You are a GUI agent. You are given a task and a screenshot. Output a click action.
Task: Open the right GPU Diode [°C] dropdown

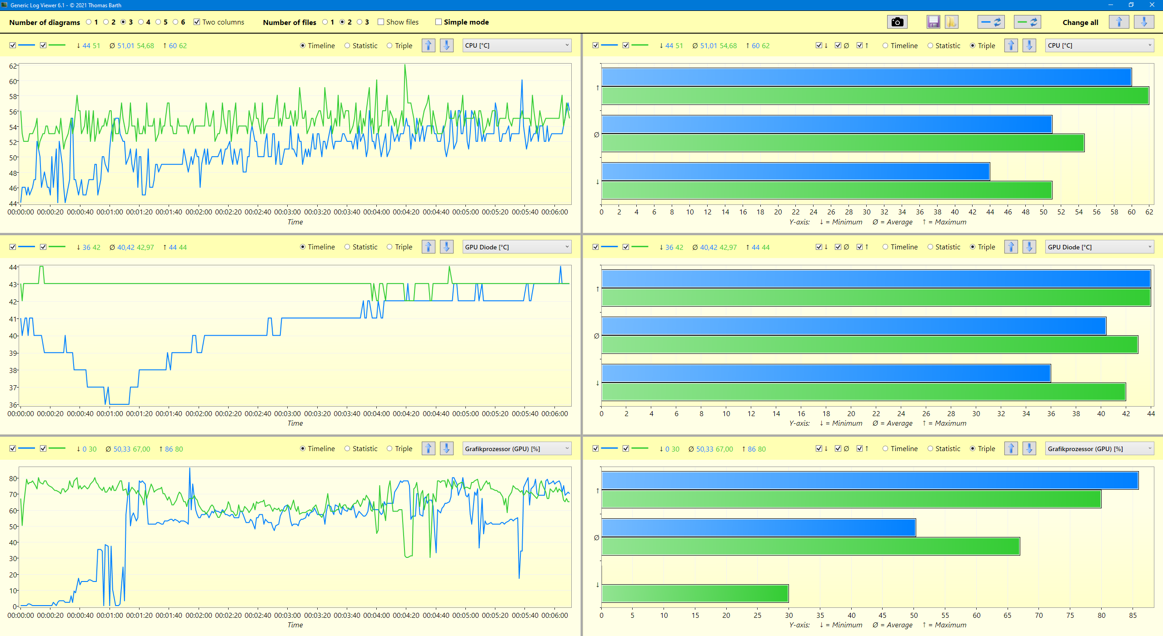tap(1099, 247)
